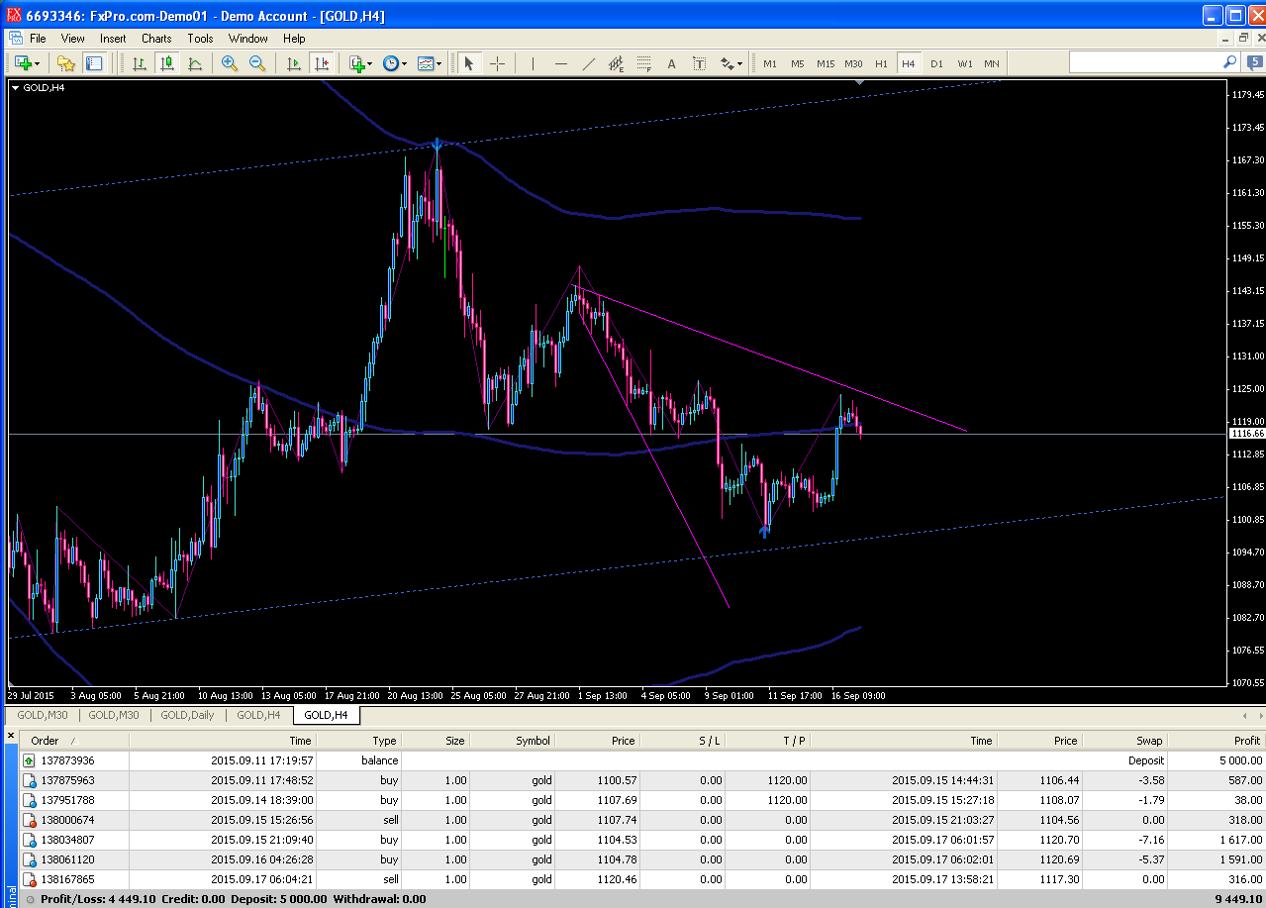Open the GOLD,H4 chart title dropdown triangle
The width and height of the screenshot is (1266, 908).
(x=15, y=88)
